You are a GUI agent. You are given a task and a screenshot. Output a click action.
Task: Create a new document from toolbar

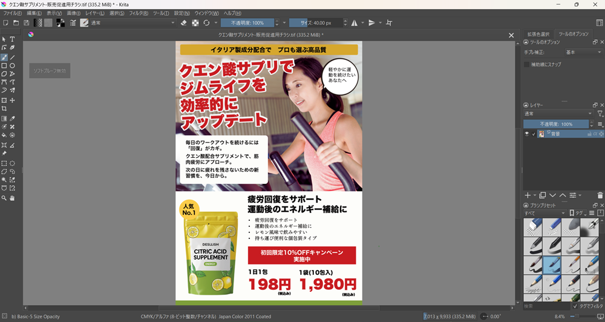[x=6, y=23]
